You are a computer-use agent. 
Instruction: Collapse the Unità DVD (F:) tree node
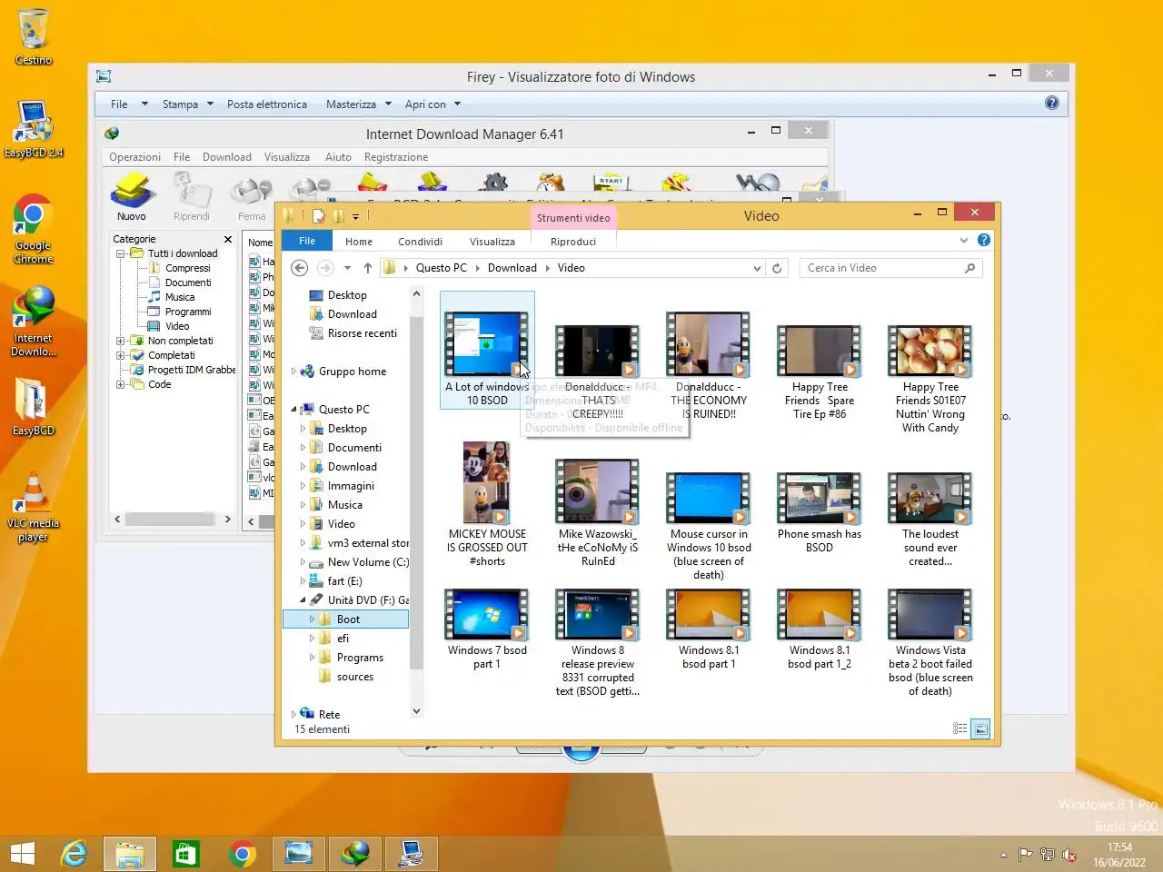pyautogui.click(x=303, y=600)
